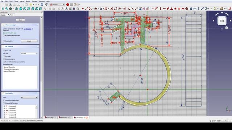The height and width of the screenshot is (130, 232).
Task: Apply the Parallel constraint
Action: (168, 9)
